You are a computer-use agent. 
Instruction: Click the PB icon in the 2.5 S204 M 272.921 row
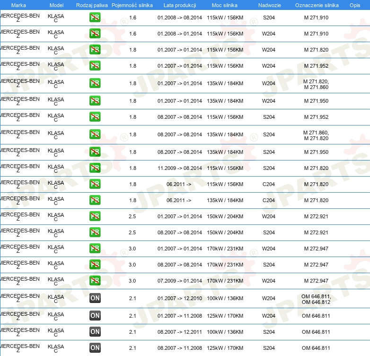(95, 232)
